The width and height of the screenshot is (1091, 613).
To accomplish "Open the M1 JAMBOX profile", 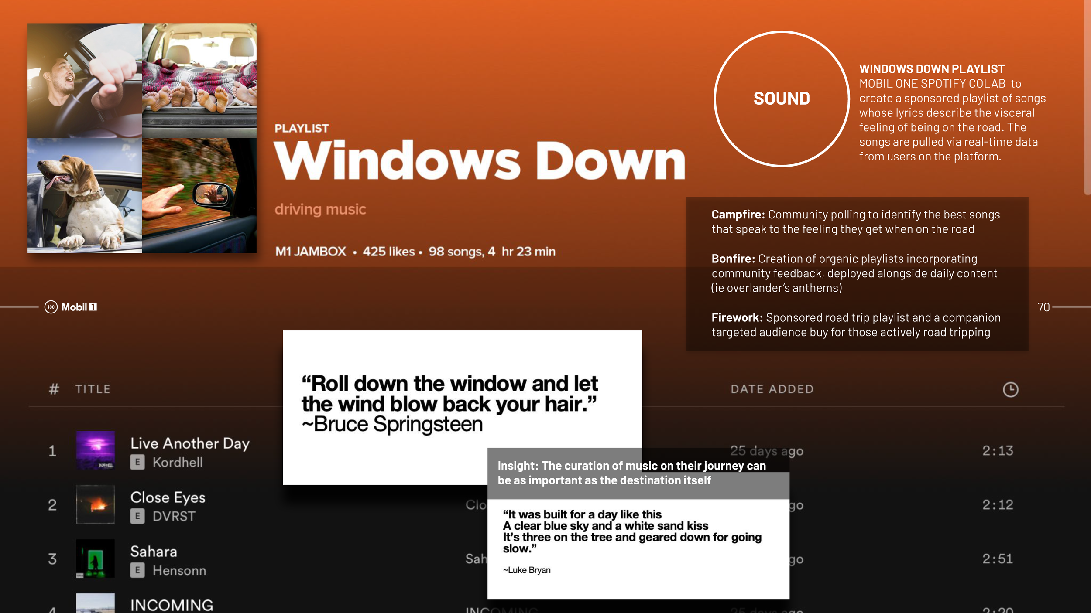I will tap(310, 251).
